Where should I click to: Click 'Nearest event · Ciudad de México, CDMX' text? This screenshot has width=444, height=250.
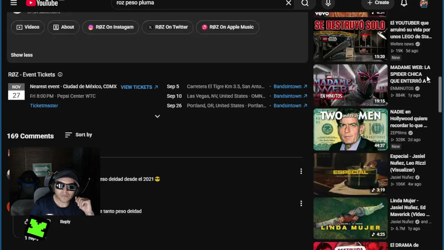coord(73,86)
